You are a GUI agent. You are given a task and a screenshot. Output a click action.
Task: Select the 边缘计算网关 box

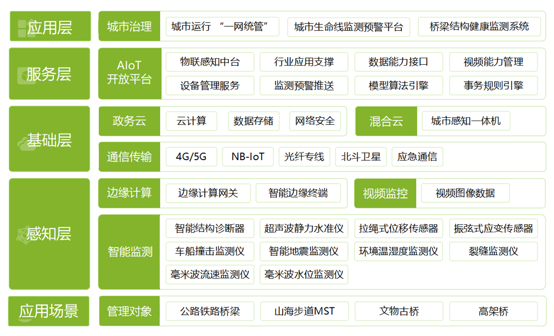tap(208, 193)
